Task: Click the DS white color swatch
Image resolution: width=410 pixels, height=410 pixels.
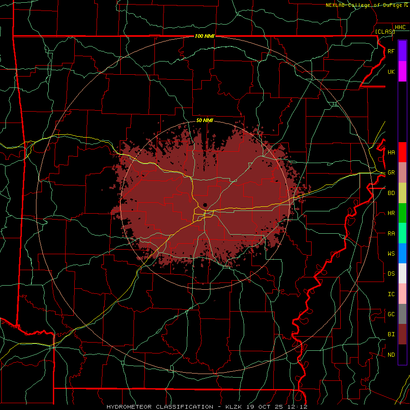Action: pyautogui.click(x=402, y=273)
